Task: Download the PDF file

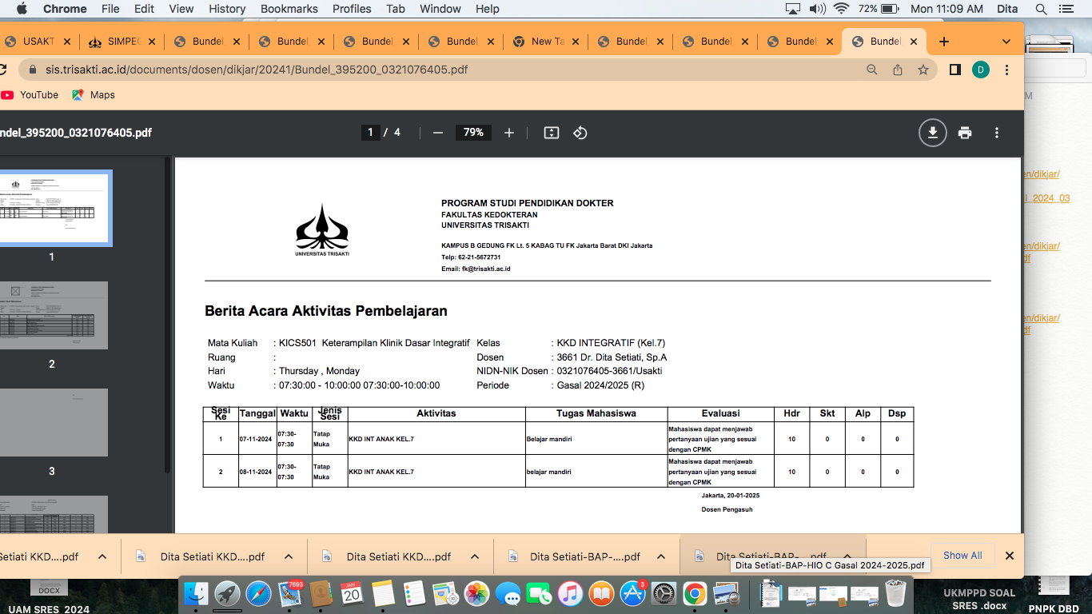Action: click(932, 133)
